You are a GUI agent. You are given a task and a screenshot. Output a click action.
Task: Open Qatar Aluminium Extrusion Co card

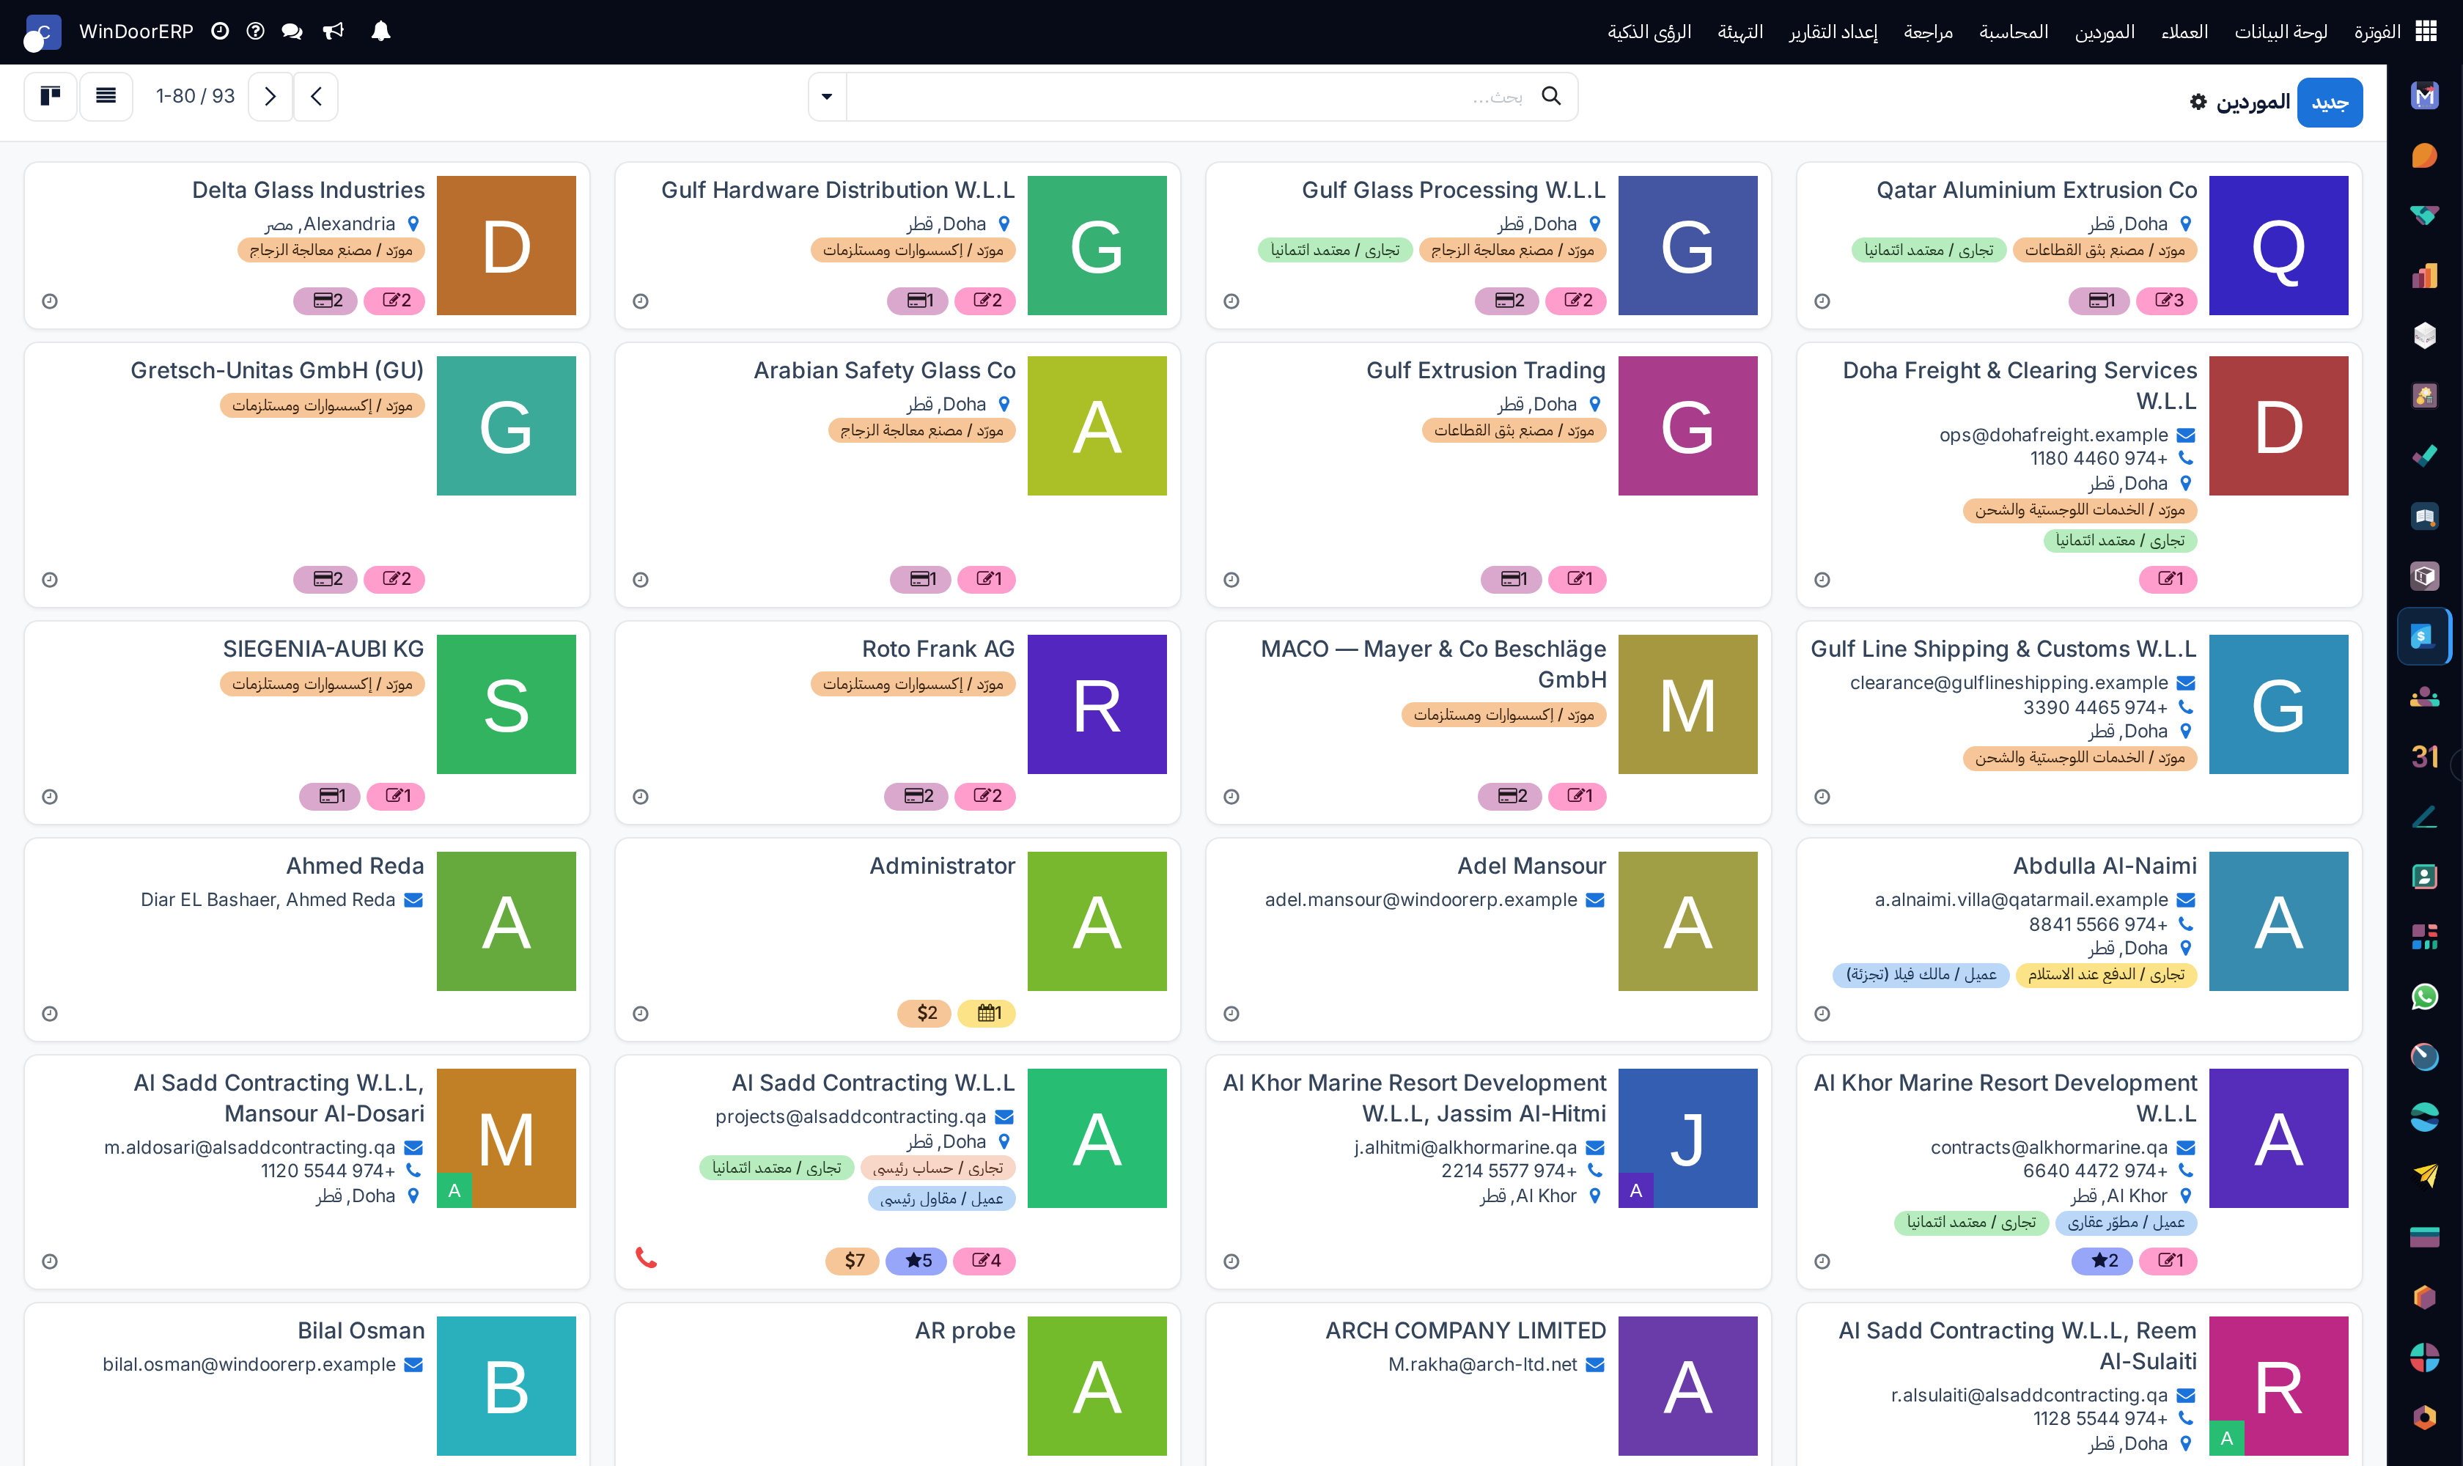pos(2079,245)
